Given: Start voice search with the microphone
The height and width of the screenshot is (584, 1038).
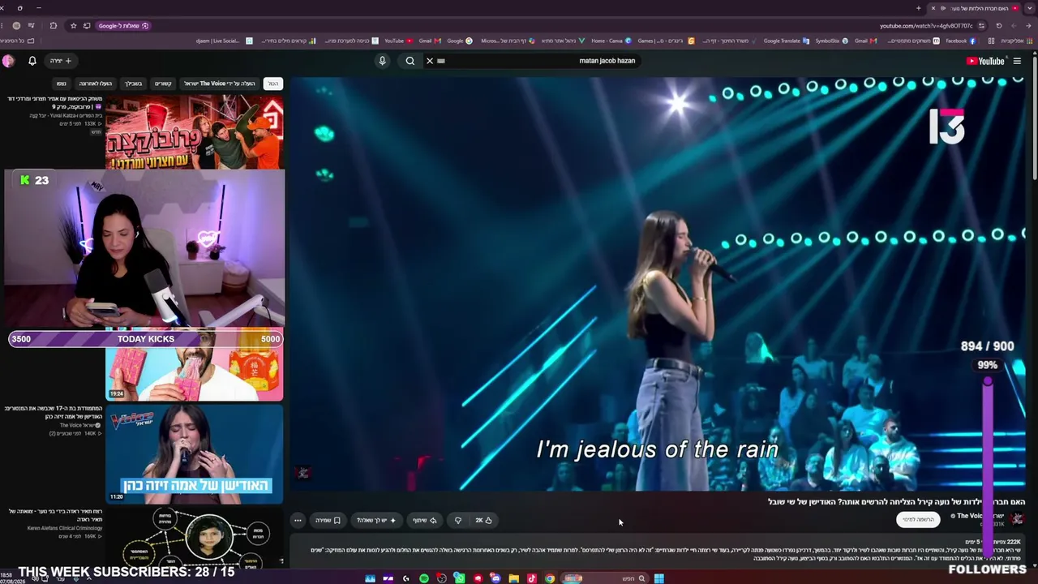Looking at the screenshot, I should tap(382, 61).
